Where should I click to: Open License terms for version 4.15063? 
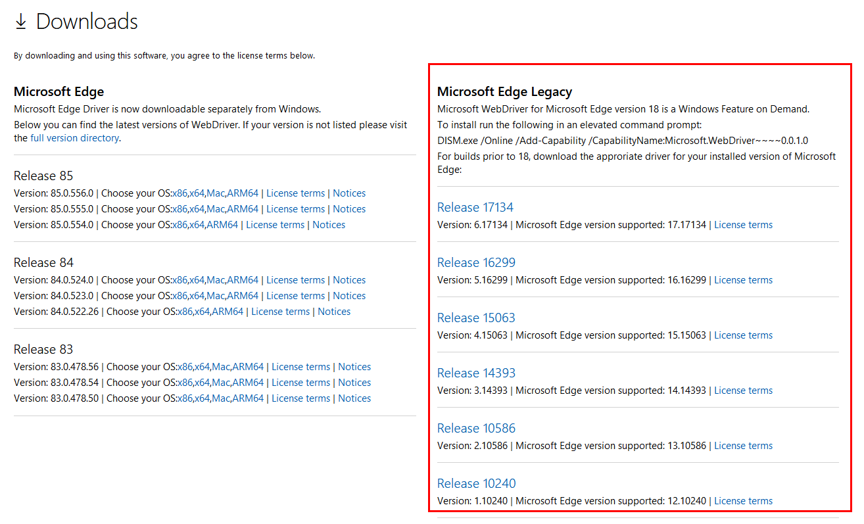(x=743, y=335)
